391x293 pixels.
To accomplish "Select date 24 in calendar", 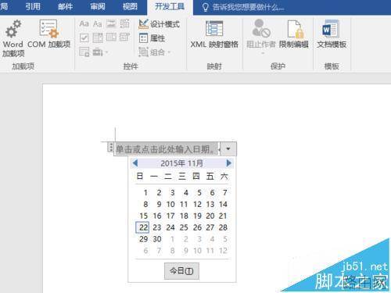I will (170, 227).
